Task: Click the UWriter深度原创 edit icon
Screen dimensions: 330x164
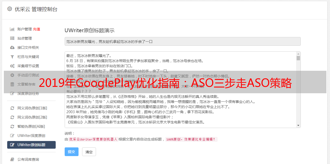Action: [12, 136]
